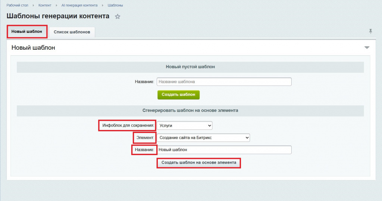Navigate to AI генерация контента breadcrumb
Image resolution: width=382 pixels, height=201 pixels.
click(x=79, y=6)
